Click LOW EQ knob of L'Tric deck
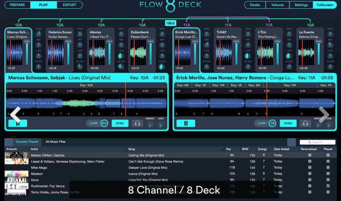The image size is (341, 201). coord(289,56)
